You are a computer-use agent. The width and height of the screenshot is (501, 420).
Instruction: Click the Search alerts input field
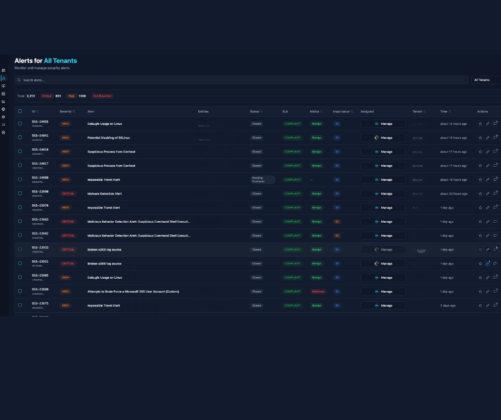(x=241, y=80)
